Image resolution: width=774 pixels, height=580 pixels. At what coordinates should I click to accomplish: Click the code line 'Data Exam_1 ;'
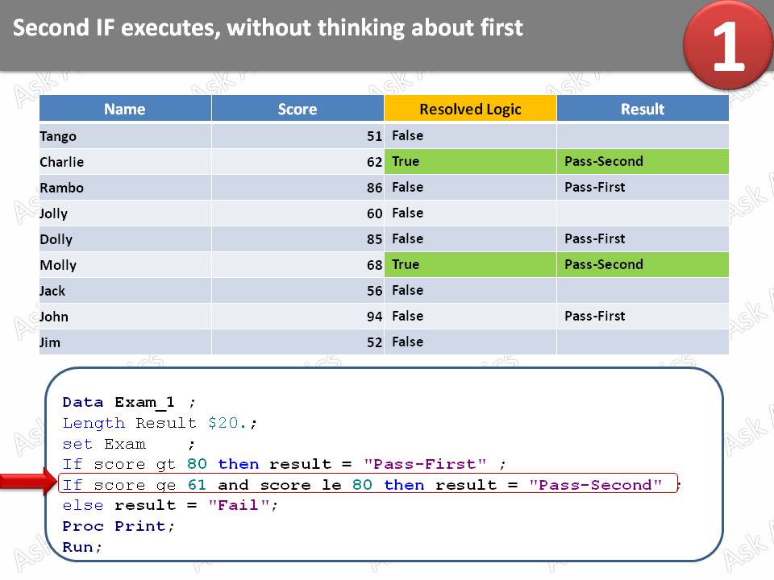129,403
